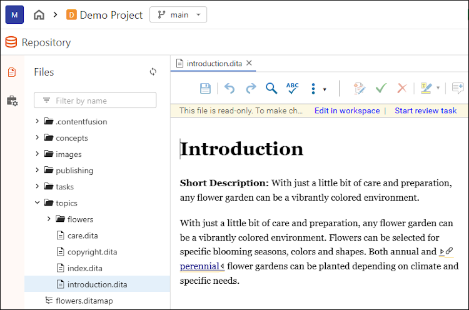Click the Filter by name field
The image size is (469, 310).
click(x=100, y=101)
